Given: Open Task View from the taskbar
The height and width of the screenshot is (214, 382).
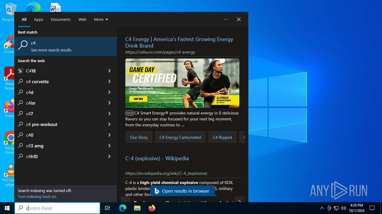Looking at the screenshot, I should (x=107, y=208).
